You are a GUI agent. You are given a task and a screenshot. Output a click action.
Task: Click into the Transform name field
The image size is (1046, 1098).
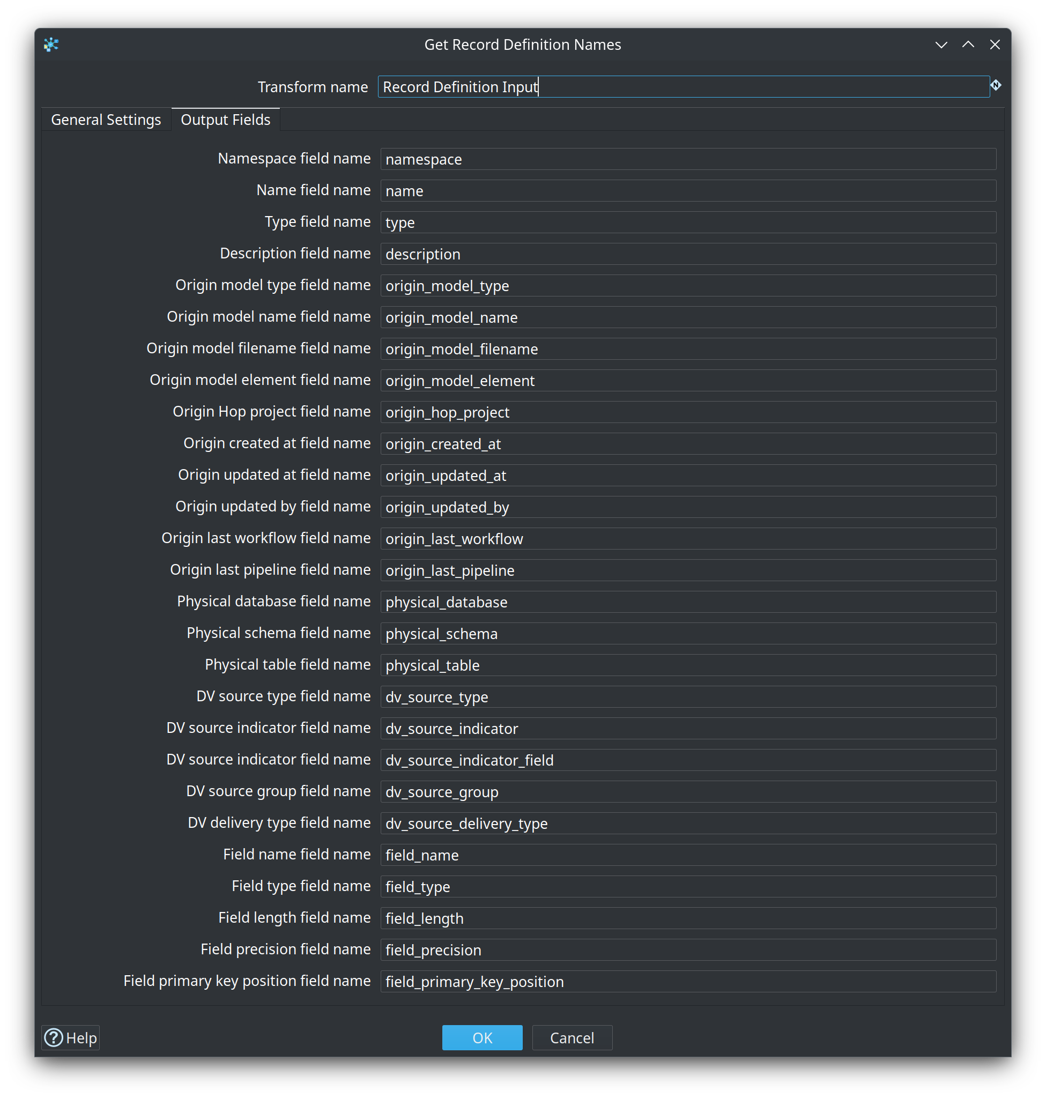pyautogui.click(x=684, y=87)
